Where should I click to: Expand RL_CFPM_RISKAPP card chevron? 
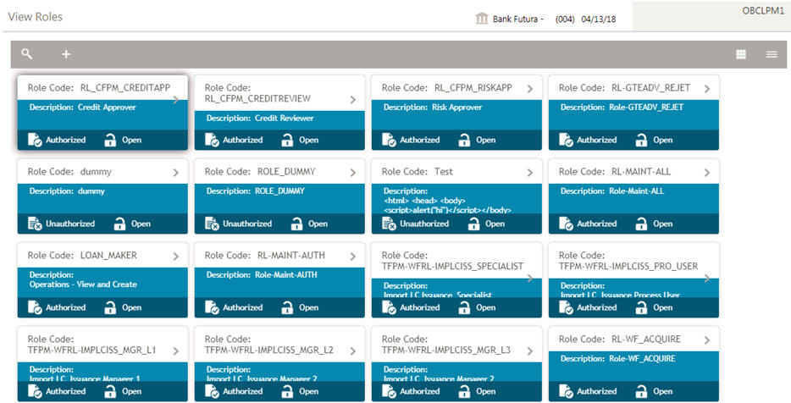click(530, 89)
